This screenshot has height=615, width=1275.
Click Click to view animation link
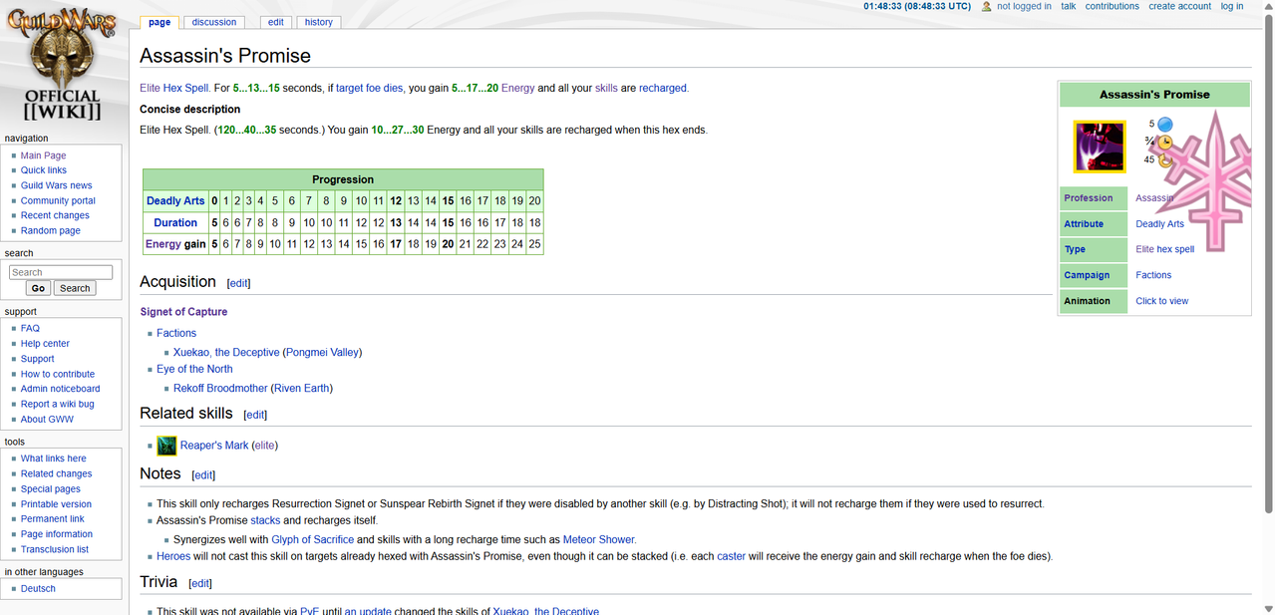pos(1161,301)
